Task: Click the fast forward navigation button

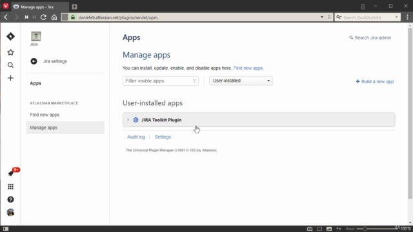Action: (34, 17)
